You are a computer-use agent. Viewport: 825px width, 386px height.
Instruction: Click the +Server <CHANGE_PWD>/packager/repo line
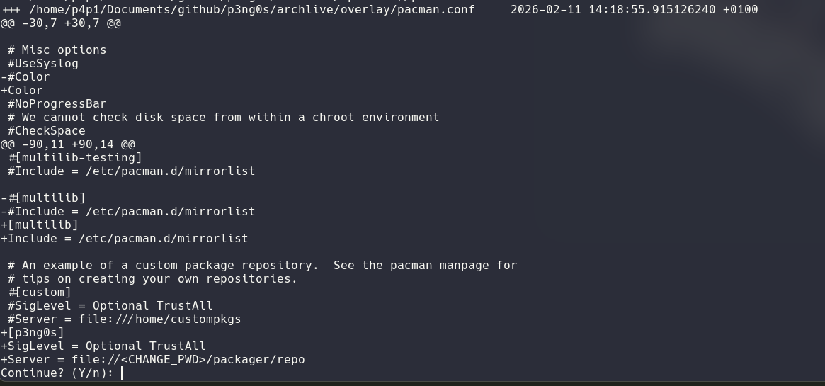click(153, 360)
